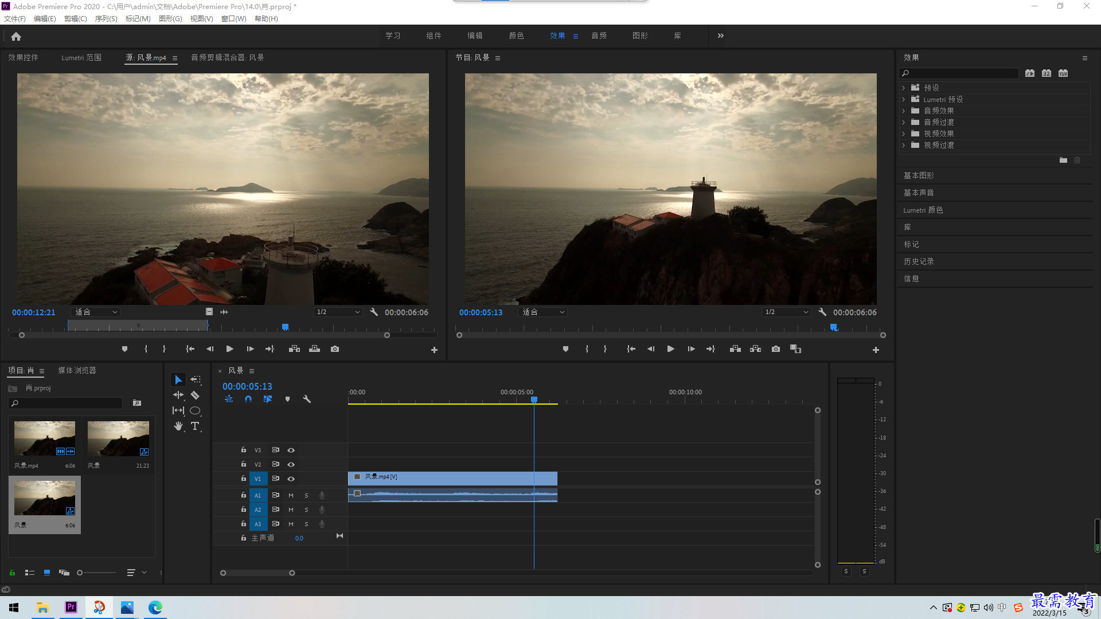Switch to 颜色 workspace tab

pos(516,36)
